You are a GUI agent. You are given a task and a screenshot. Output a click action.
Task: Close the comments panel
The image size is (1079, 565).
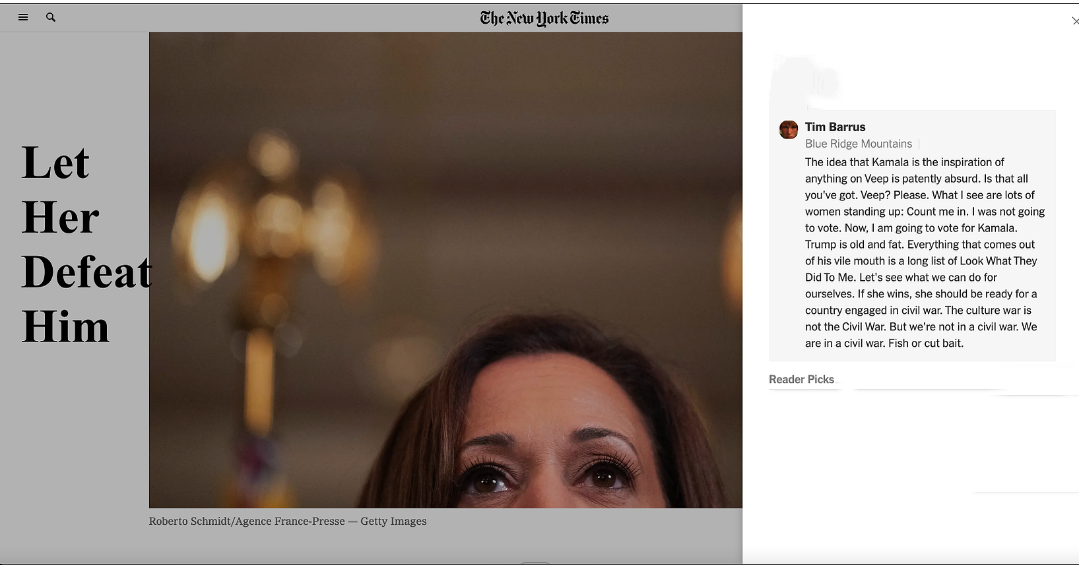coord(1075,21)
